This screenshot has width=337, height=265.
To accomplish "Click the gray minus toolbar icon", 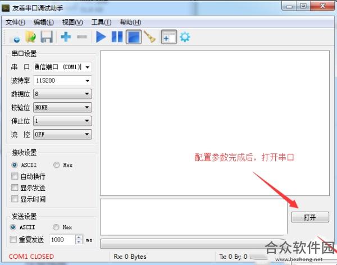I will click(82, 36).
